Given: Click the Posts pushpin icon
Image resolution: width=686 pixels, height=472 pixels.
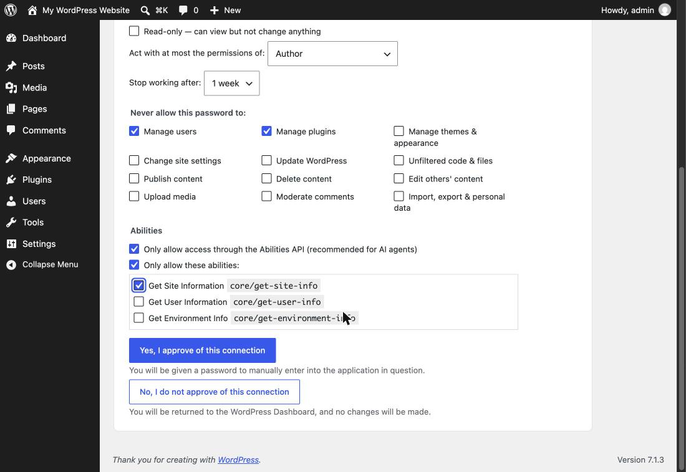Looking at the screenshot, I should tap(11, 66).
